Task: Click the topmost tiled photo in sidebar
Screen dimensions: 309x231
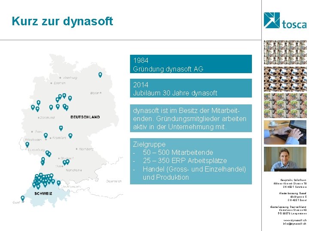Action: point(285,52)
